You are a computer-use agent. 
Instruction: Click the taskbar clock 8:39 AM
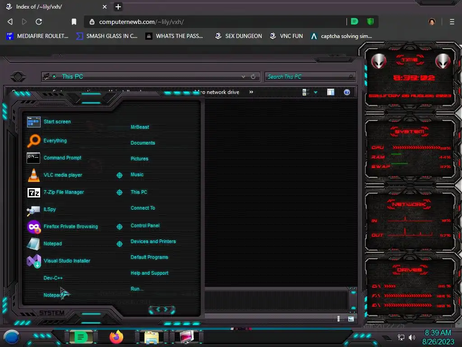438,333
